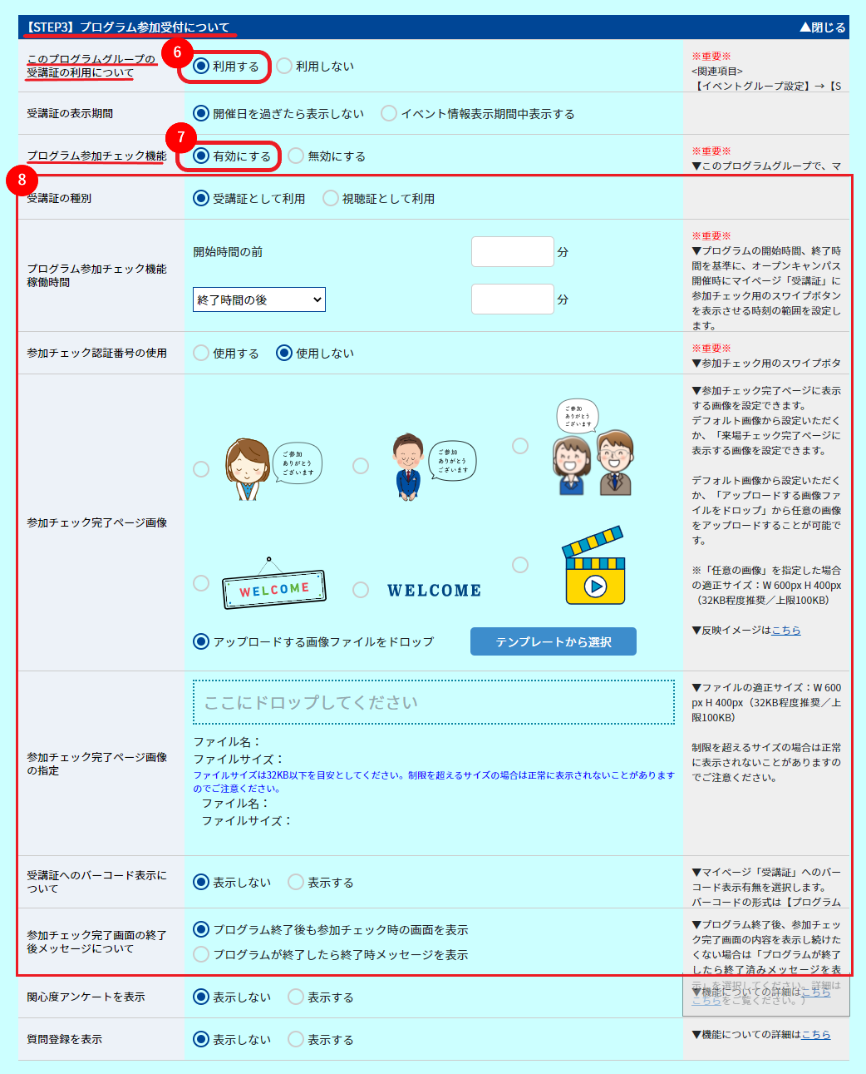The width and height of the screenshot is (866, 1074).
Task: Click minutes field beside 終了時間の後 dropdown
Action: 513,299
